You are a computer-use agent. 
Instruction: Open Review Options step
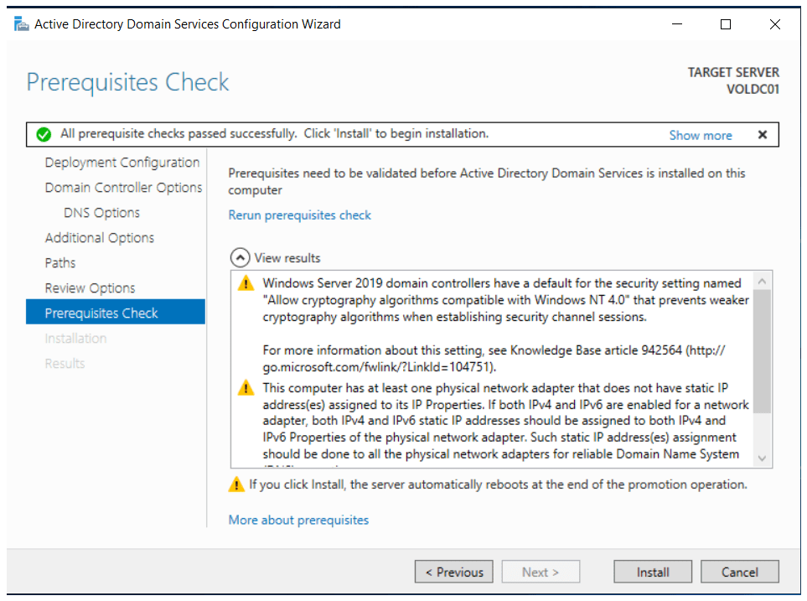pyautogui.click(x=90, y=288)
